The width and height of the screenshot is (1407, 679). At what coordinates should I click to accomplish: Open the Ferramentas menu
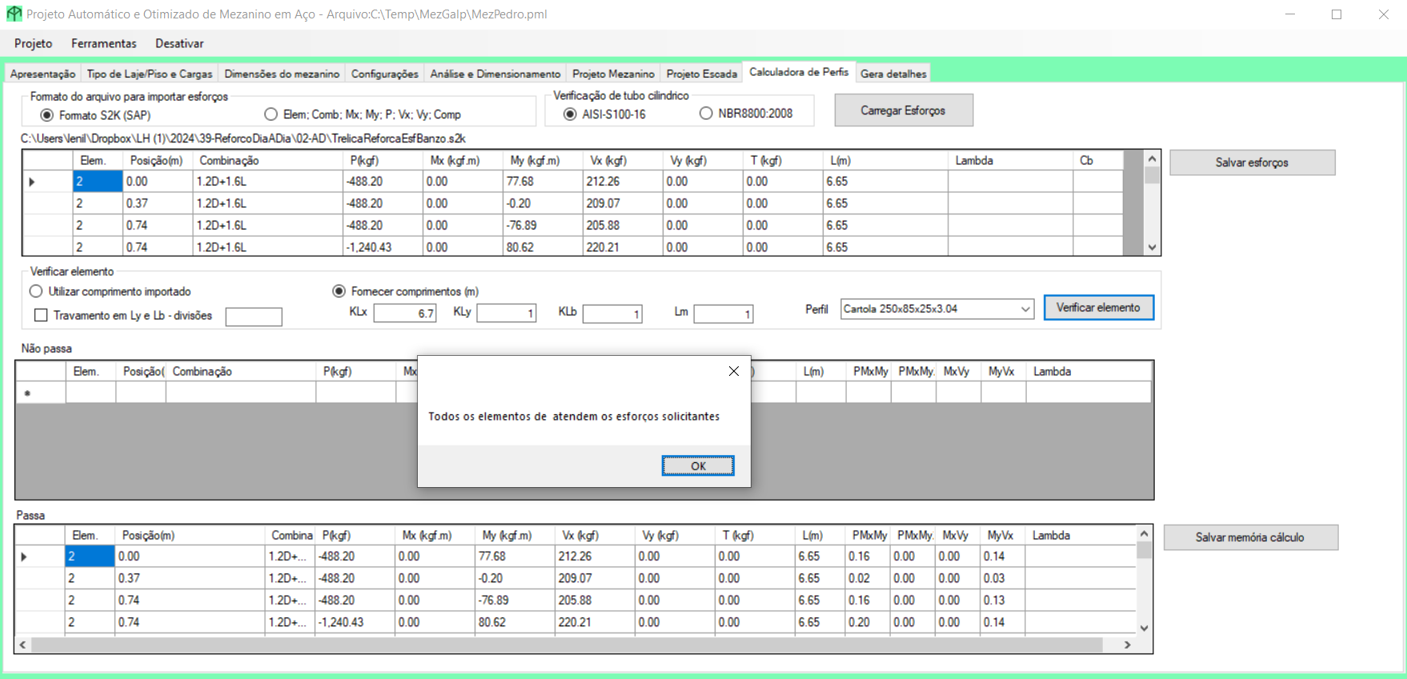pyautogui.click(x=103, y=43)
